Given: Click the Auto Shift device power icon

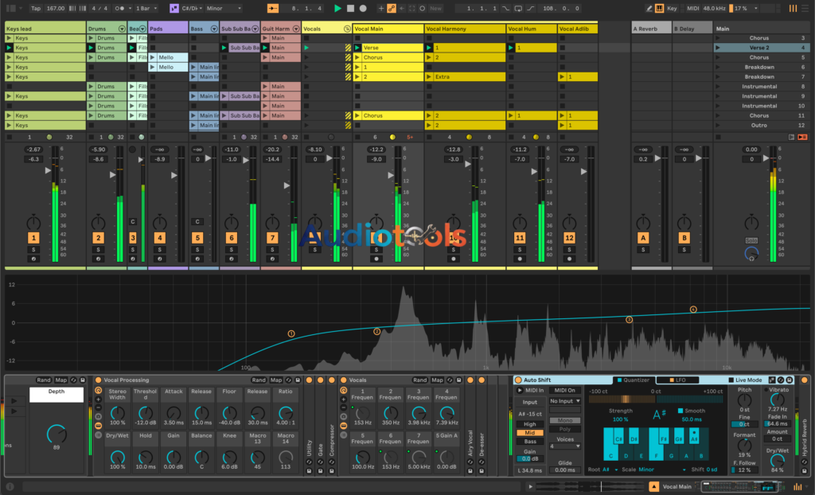Looking at the screenshot, I should point(518,380).
